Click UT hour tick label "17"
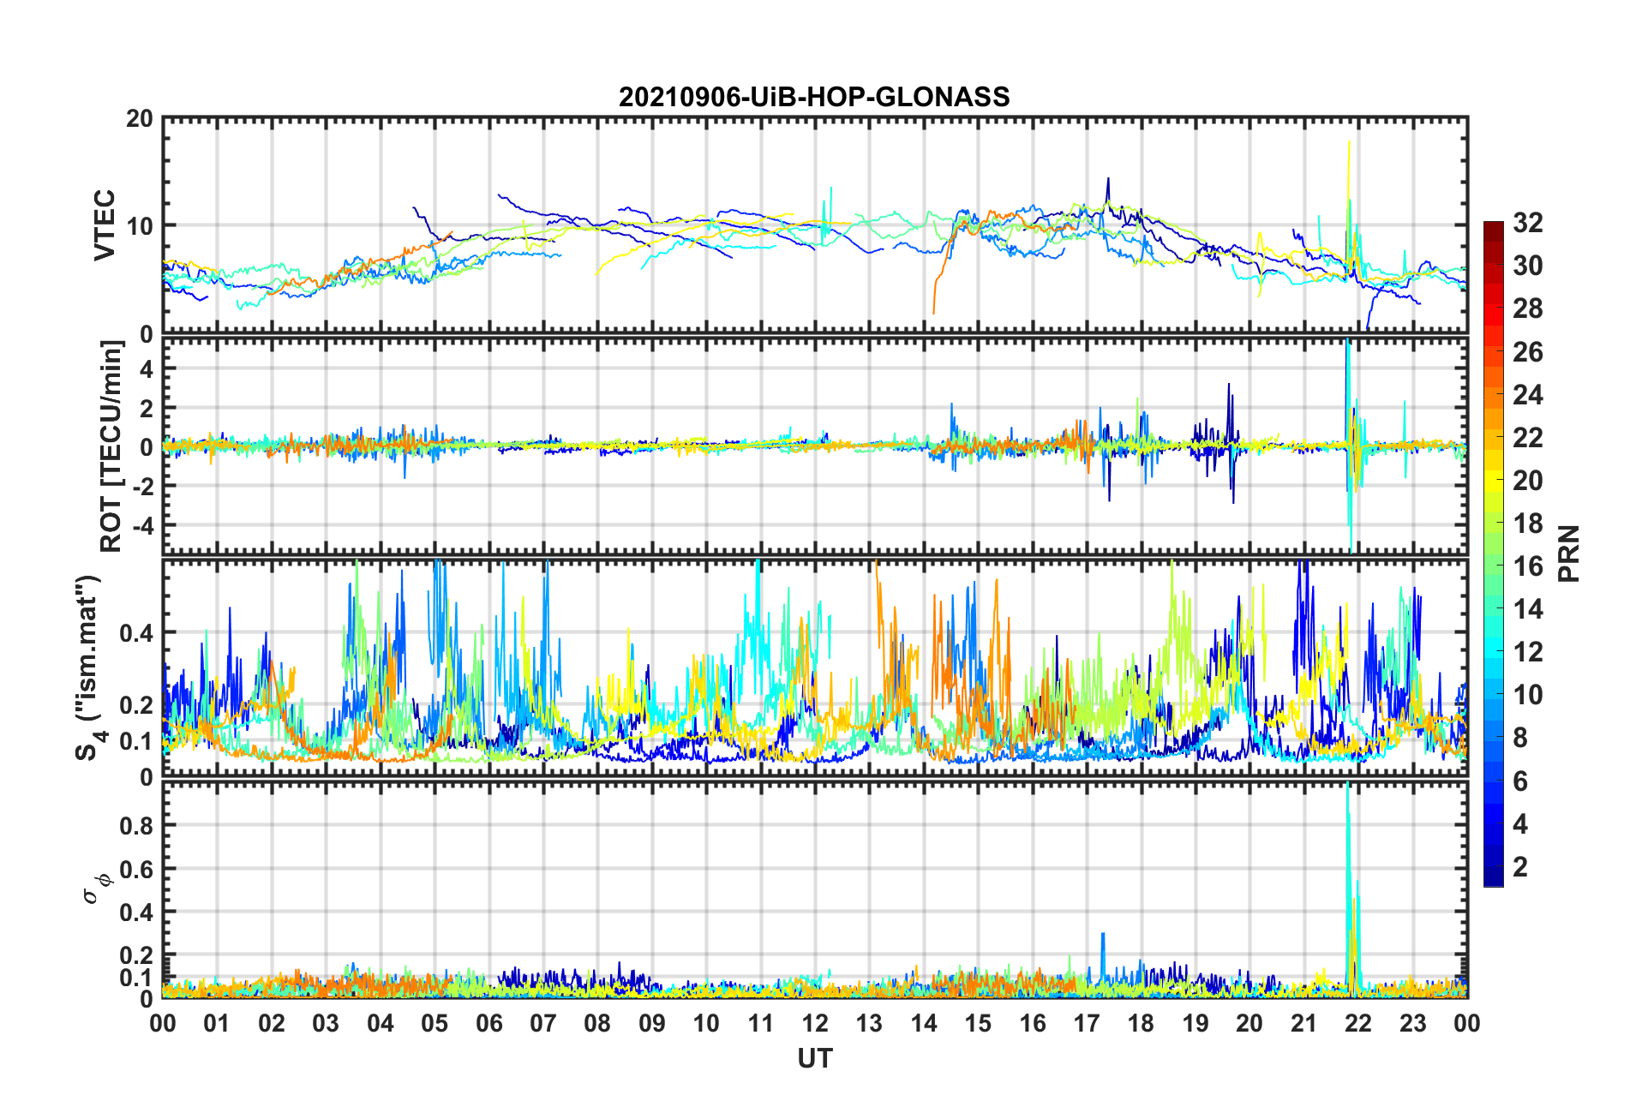This screenshot has width=1630, height=1107. click(1087, 1023)
